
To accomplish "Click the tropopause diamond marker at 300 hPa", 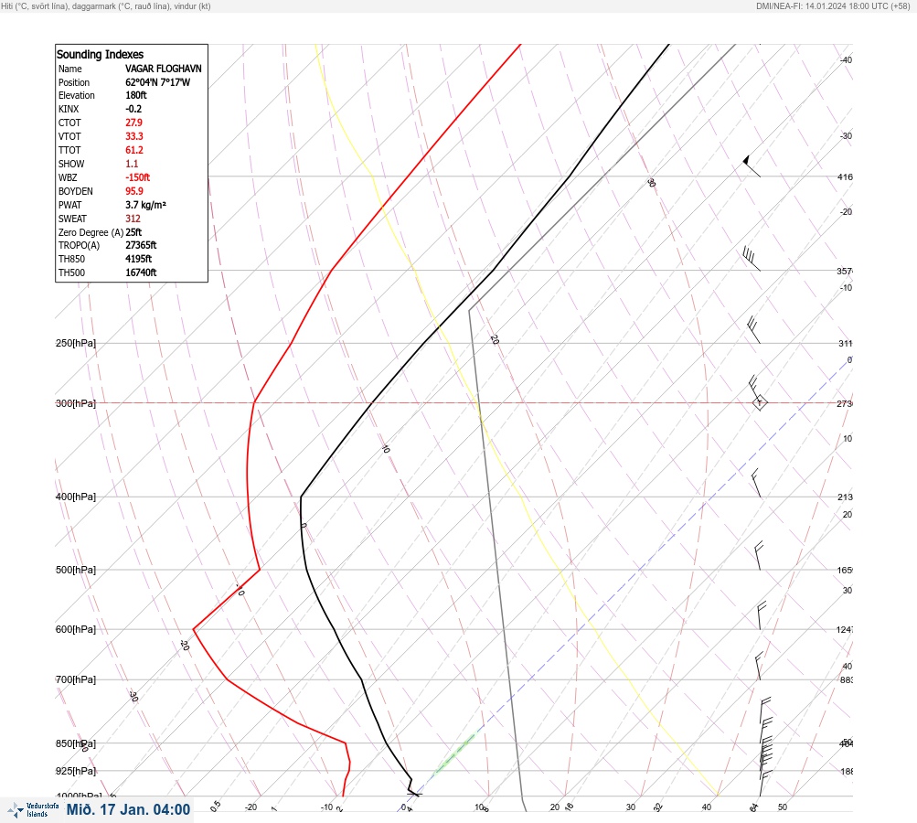I will 760,402.
